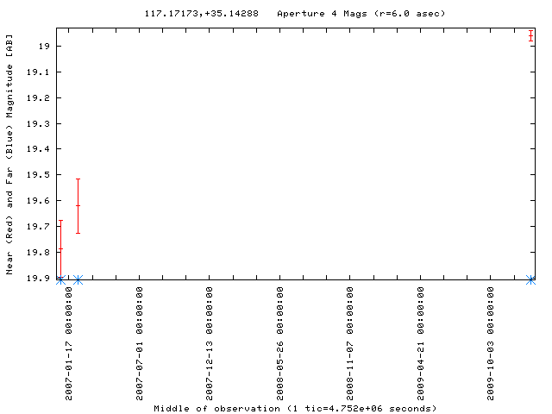Click the first blue asterisk marker at bottom left
552x414 pixels.
pos(60,280)
